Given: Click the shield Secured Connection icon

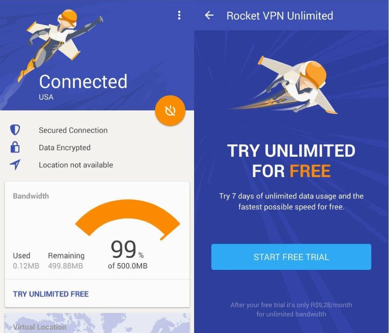Looking at the screenshot, I should tap(15, 130).
